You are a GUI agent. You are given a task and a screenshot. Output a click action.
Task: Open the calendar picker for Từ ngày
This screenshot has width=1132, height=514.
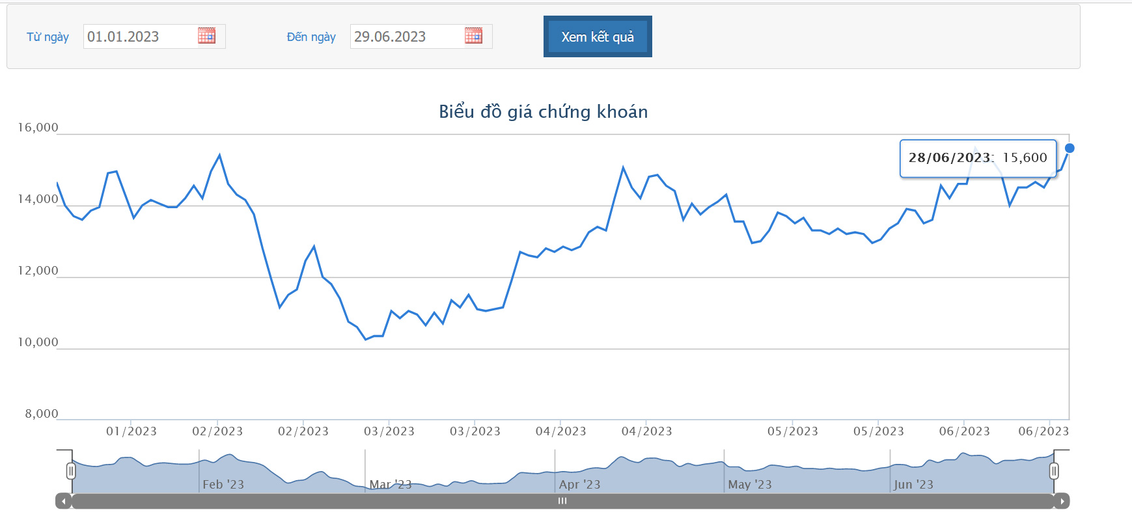(206, 36)
